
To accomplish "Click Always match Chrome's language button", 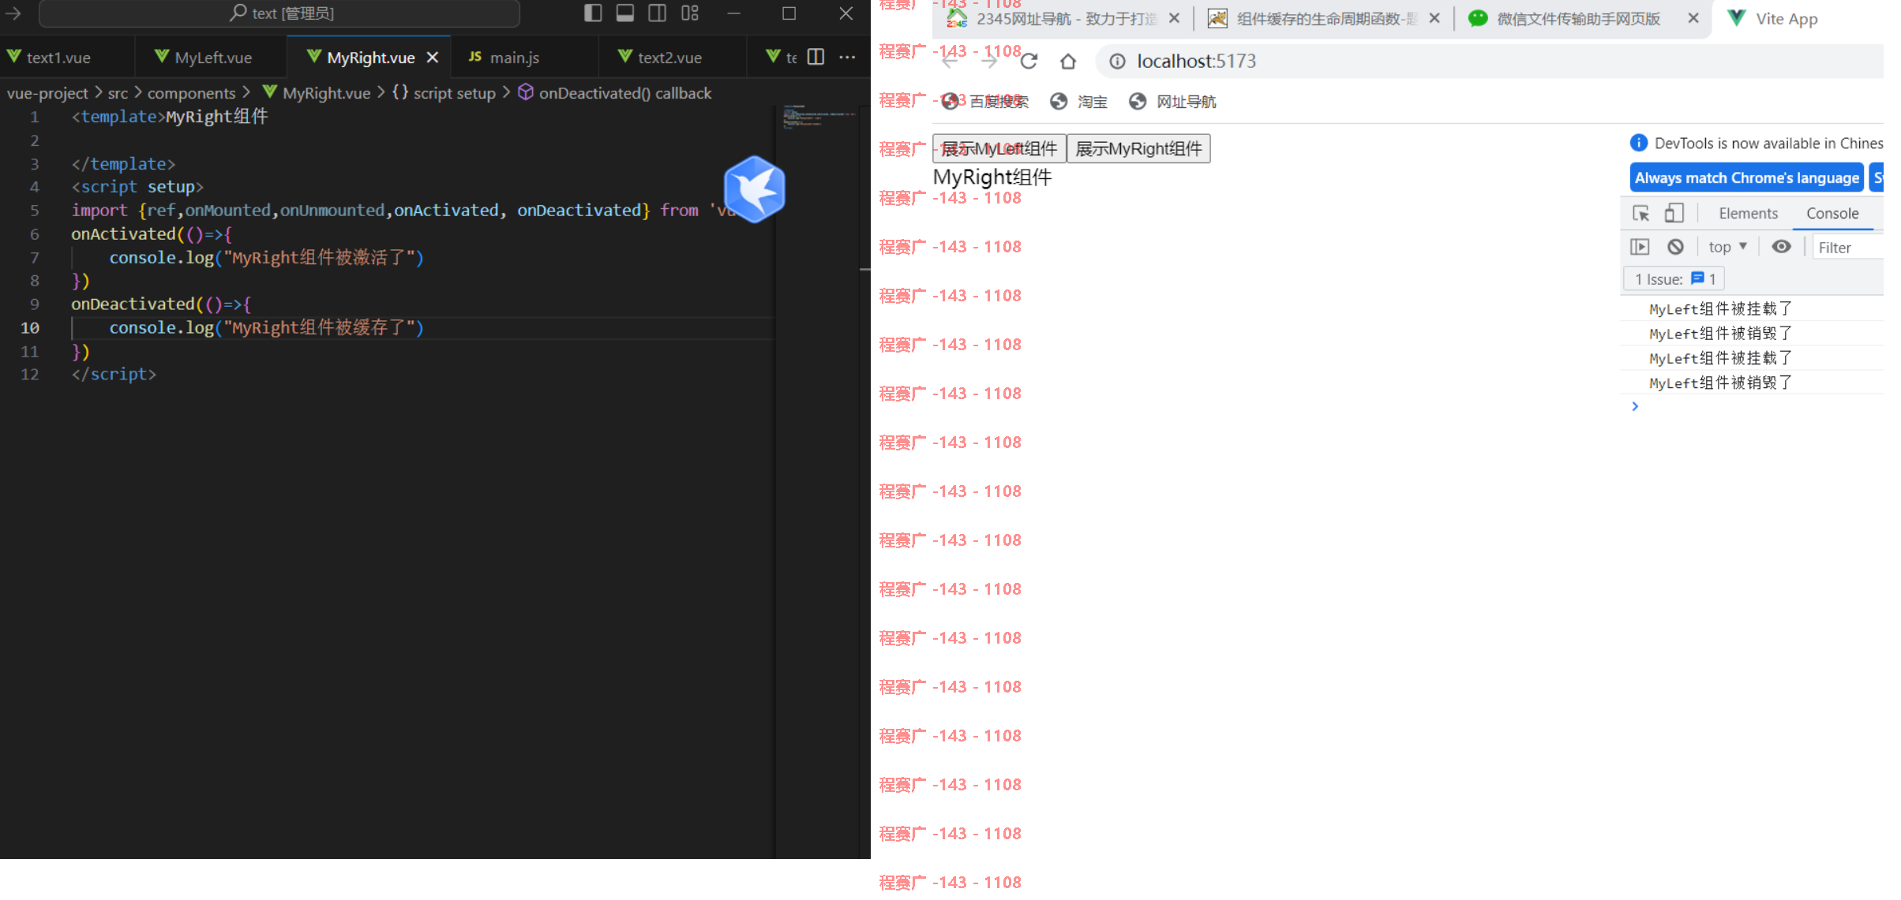I will point(1746,177).
